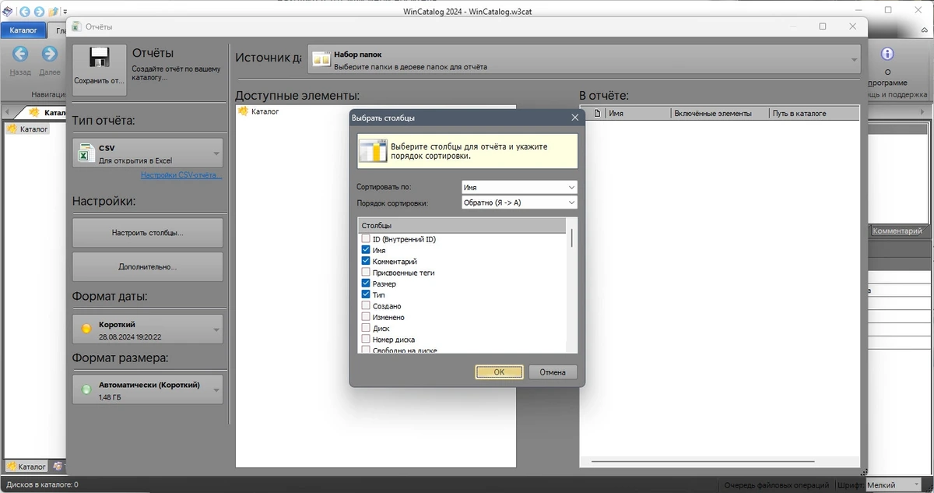Close the Выбрать столбцы dialog
Viewport: 934px width, 493px height.
575,118
